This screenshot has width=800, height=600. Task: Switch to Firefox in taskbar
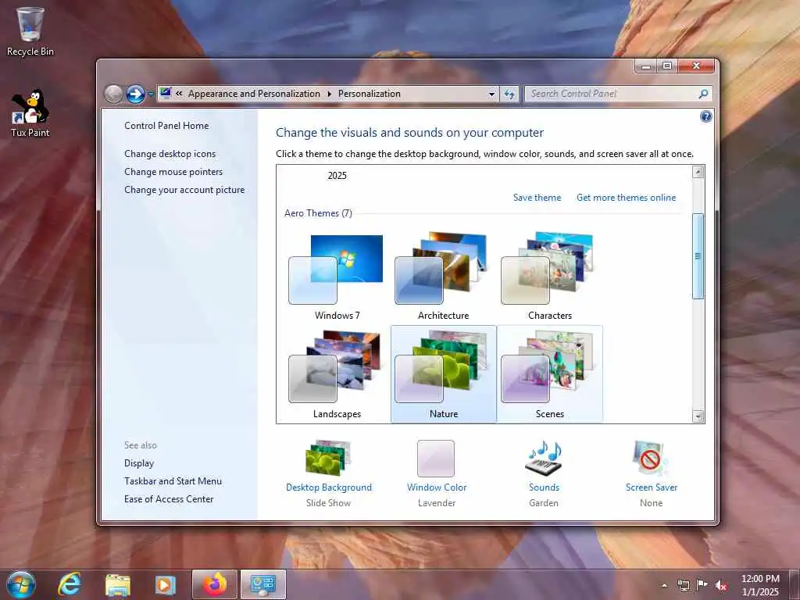(x=215, y=584)
